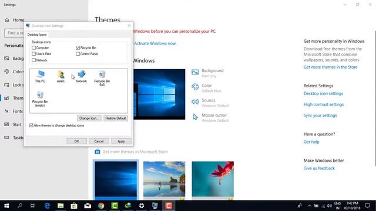
Task: Open Get more themes in the Store link
Action: [x=330, y=67]
